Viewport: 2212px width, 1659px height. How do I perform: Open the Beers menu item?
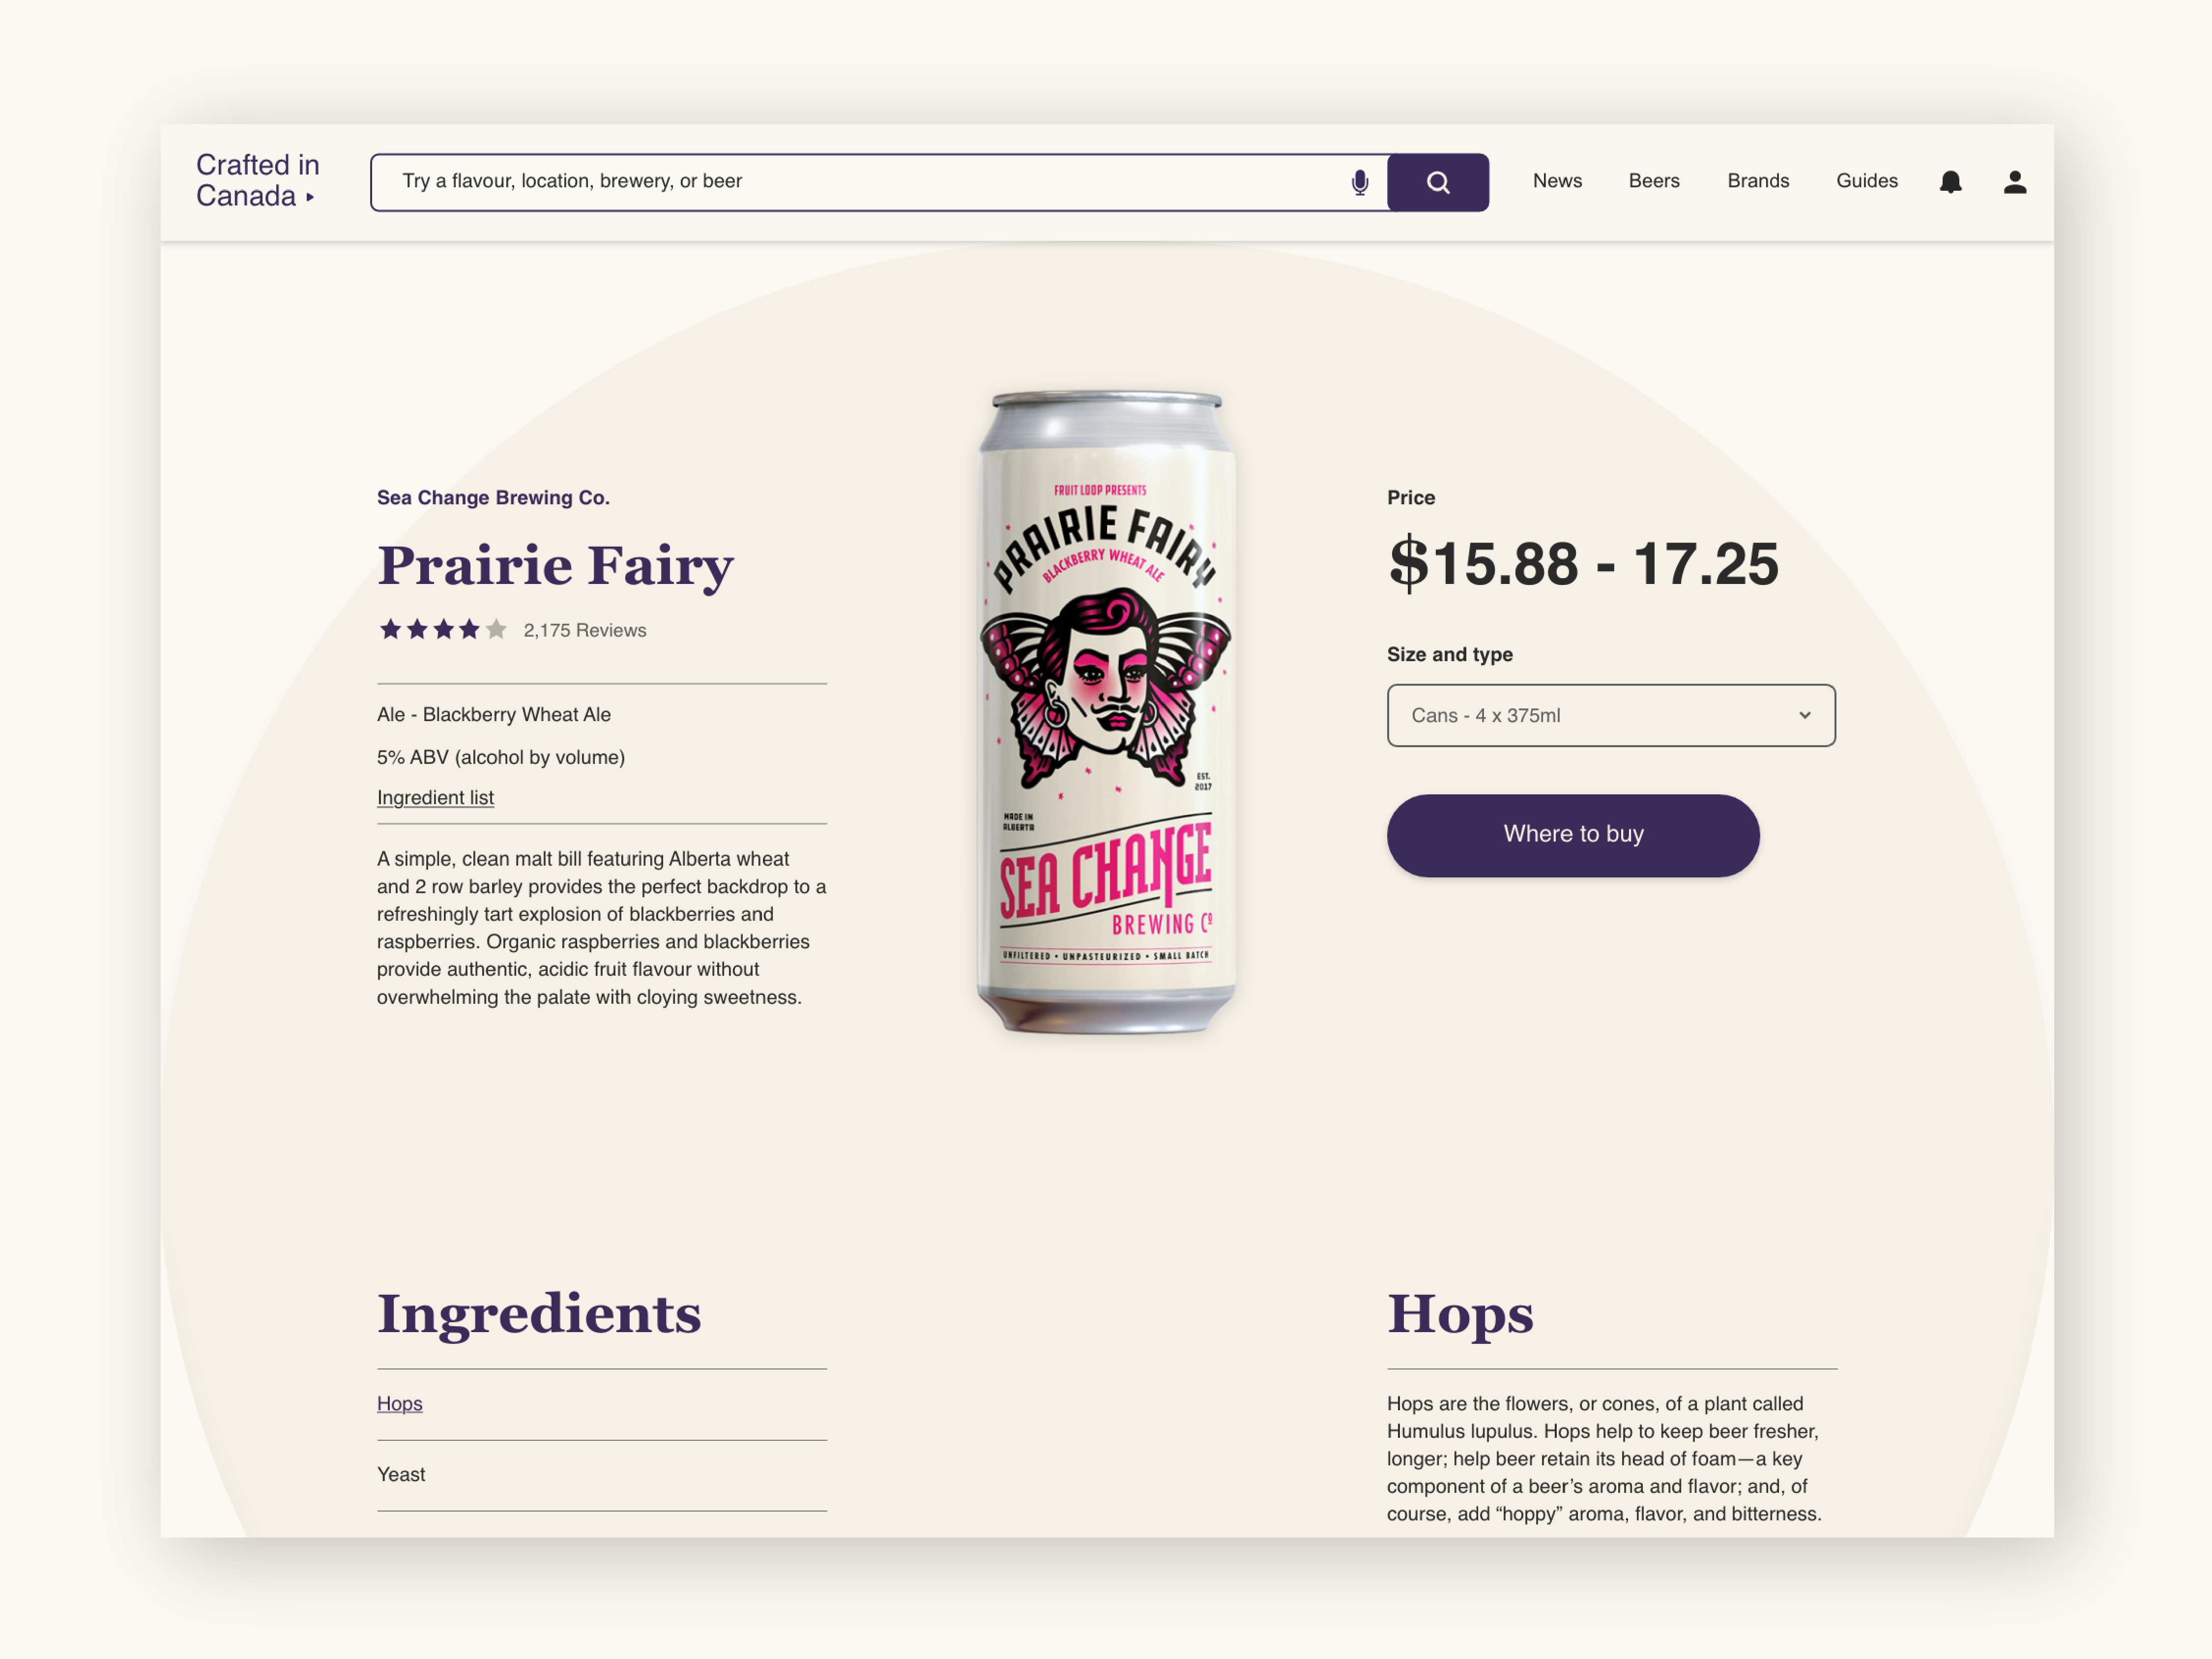(1654, 181)
